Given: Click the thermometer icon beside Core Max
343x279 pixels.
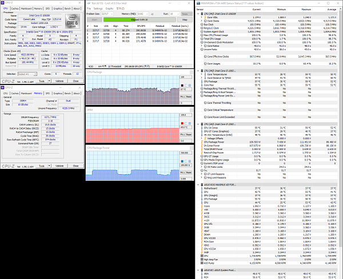Looking at the screenshot, I should (202, 85).
